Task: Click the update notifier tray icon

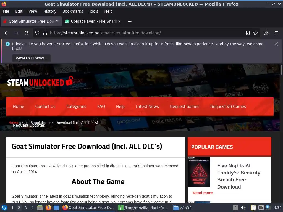Action: pyautogui.click(x=268, y=208)
